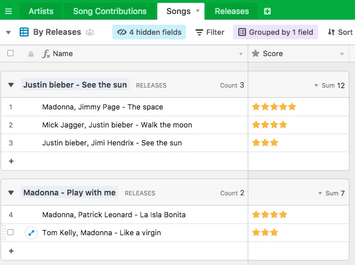Add a record to Madonna group
This screenshot has width=355, height=265.
(x=11, y=251)
